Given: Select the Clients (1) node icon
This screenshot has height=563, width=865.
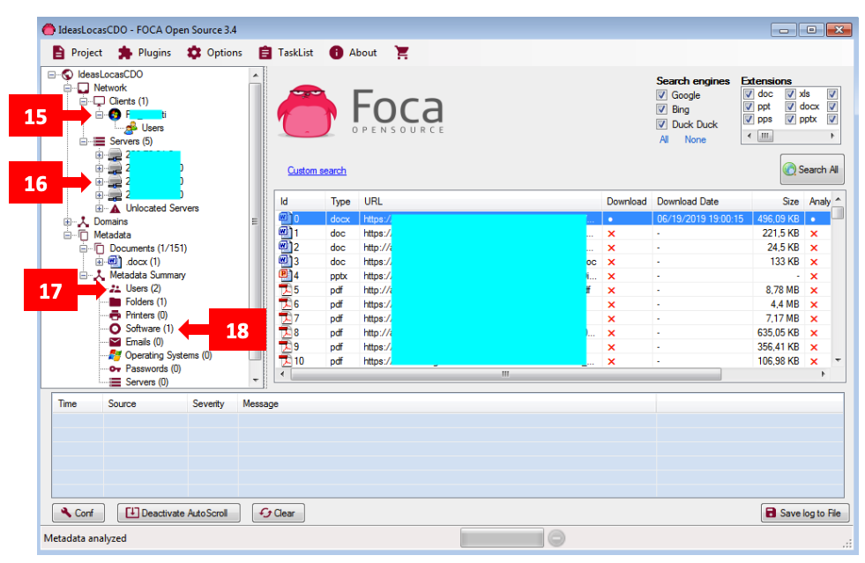Looking at the screenshot, I should (100, 101).
